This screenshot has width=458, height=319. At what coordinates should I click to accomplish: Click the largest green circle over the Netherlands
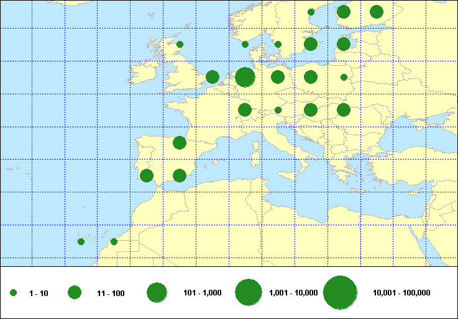[245, 77]
